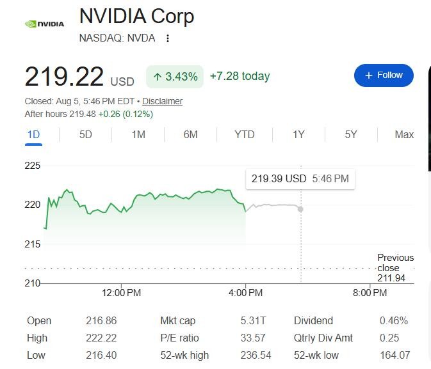Screen dimensions: 431x369
Task: Select the 1D time range tab
Action: (33, 135)
